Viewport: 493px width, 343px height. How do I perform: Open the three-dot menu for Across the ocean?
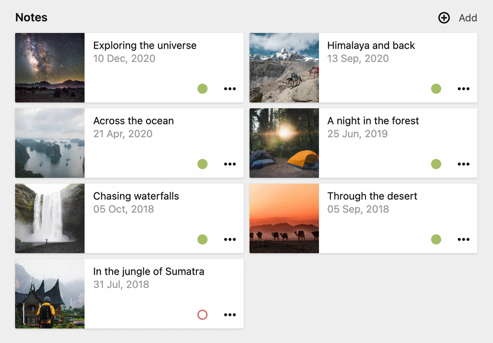click(230, 164)
